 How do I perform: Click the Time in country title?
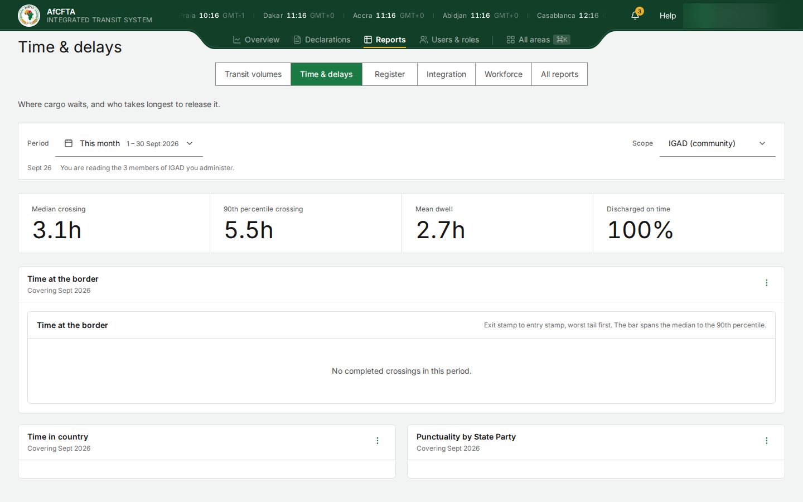click(57, 437)
